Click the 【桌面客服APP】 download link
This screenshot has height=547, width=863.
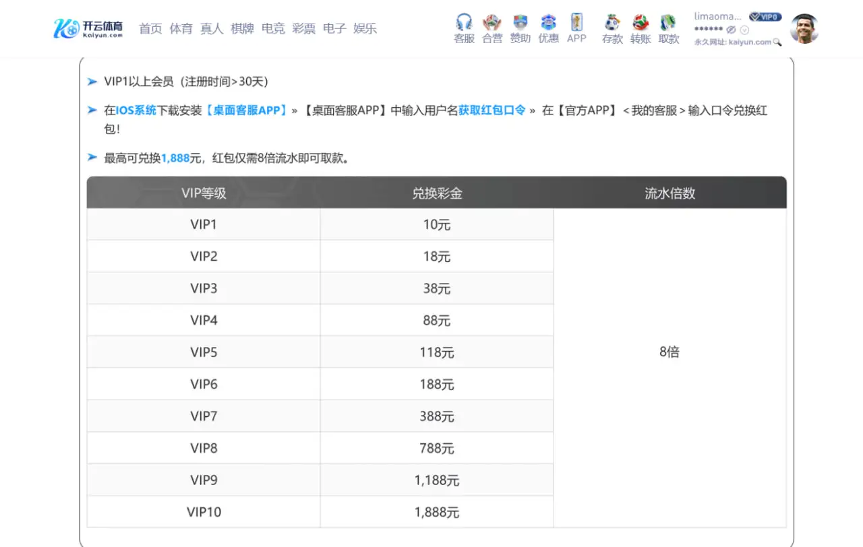(x=245, y=110)
